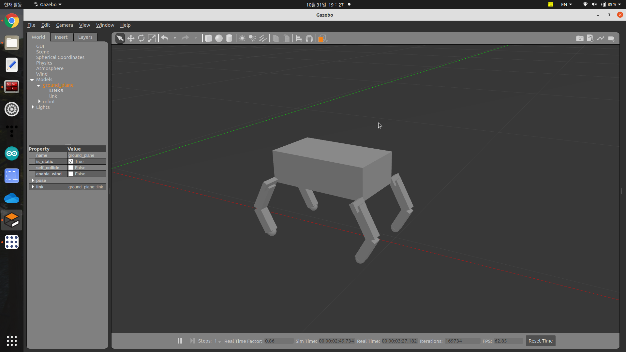Start video recording icon
Screen dimensions: 626x352
point(611,38)
